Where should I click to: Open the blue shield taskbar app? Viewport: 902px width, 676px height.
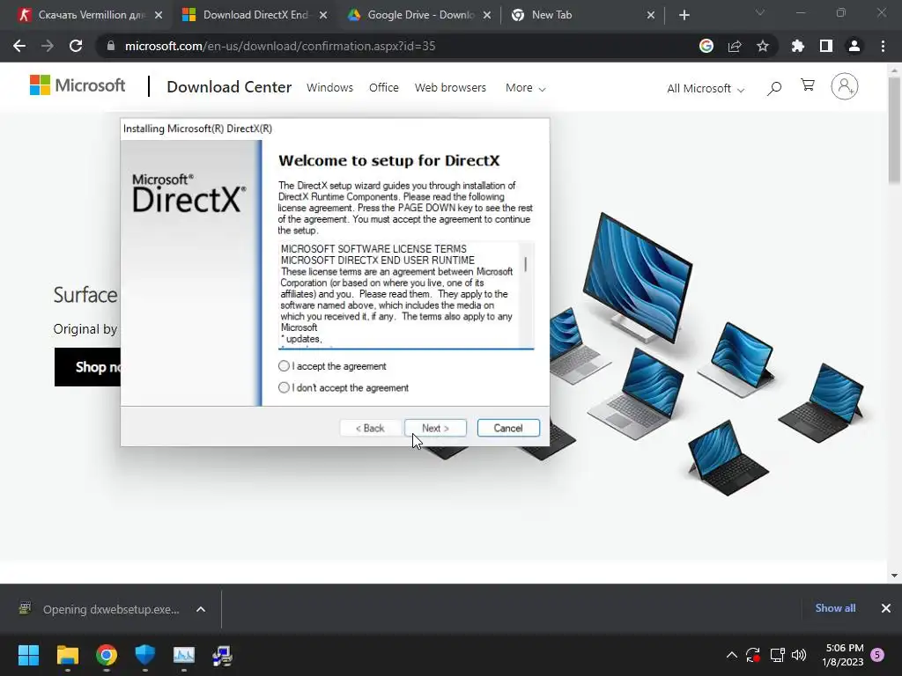point(145,655)
